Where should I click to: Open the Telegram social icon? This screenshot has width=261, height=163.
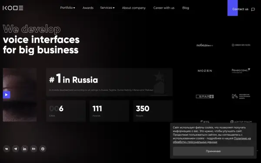click(x=16, y=149)
